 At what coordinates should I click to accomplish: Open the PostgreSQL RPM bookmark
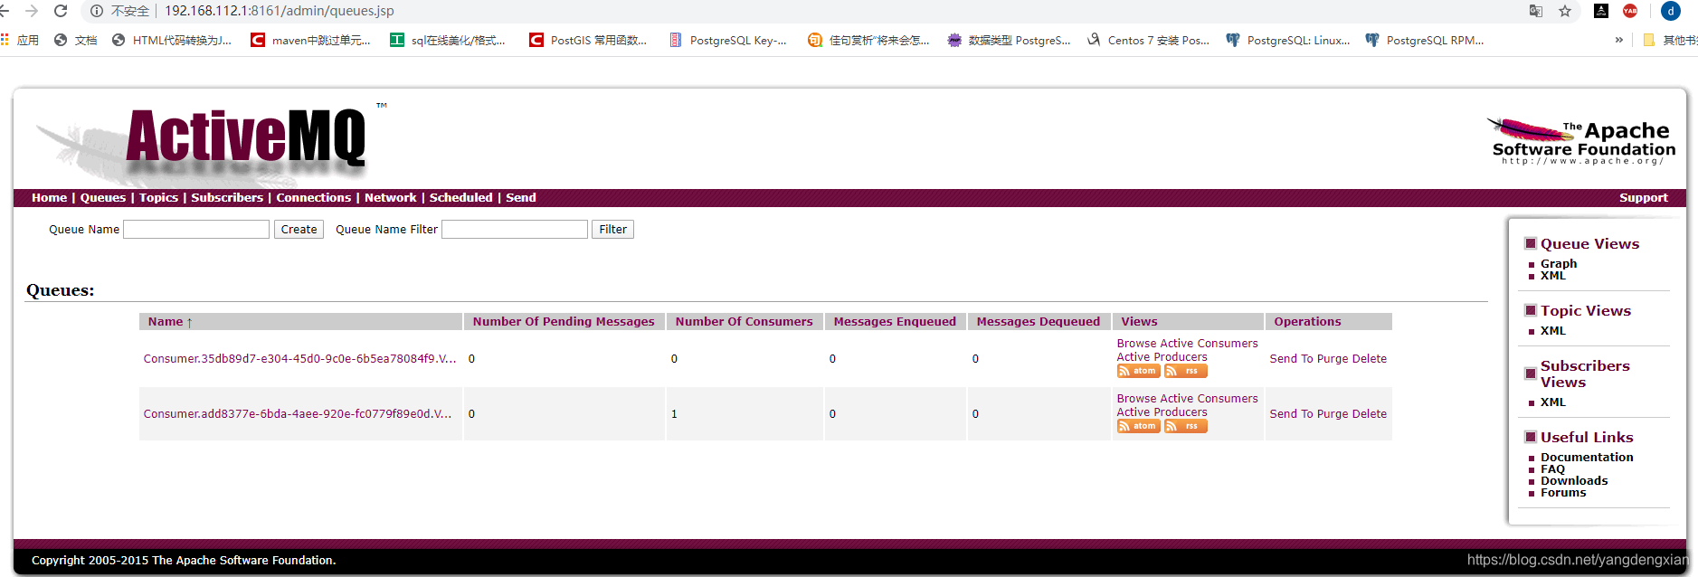(x=1425, y=40)
